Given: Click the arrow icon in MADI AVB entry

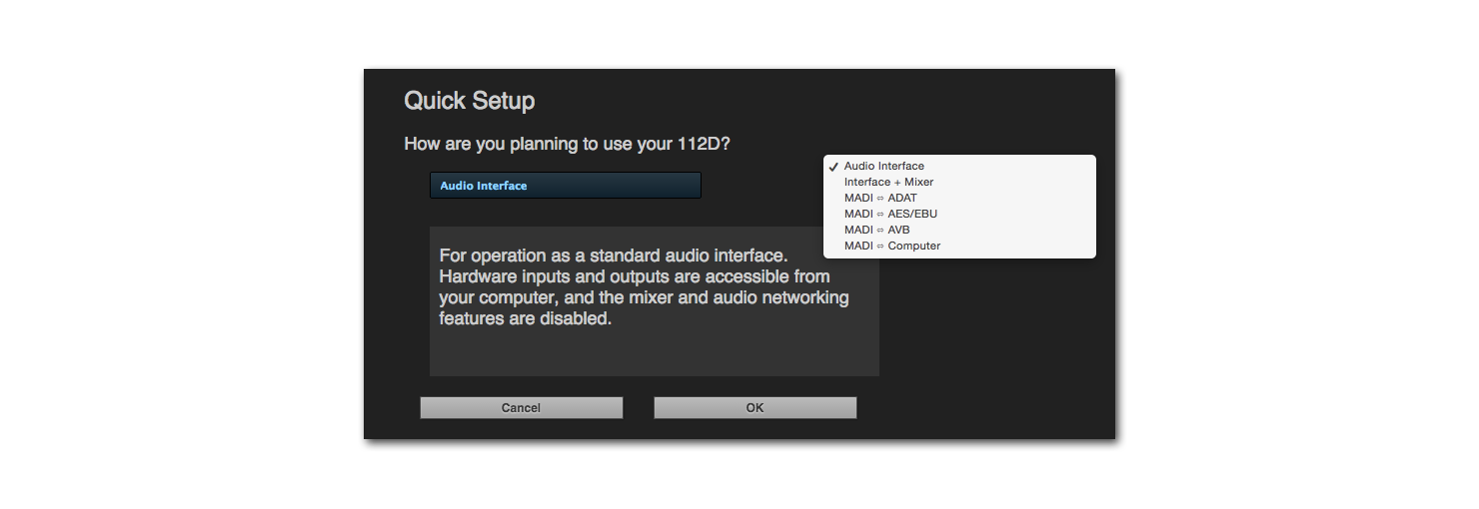Looking at the screenshot, I should [x=880, y=231].
